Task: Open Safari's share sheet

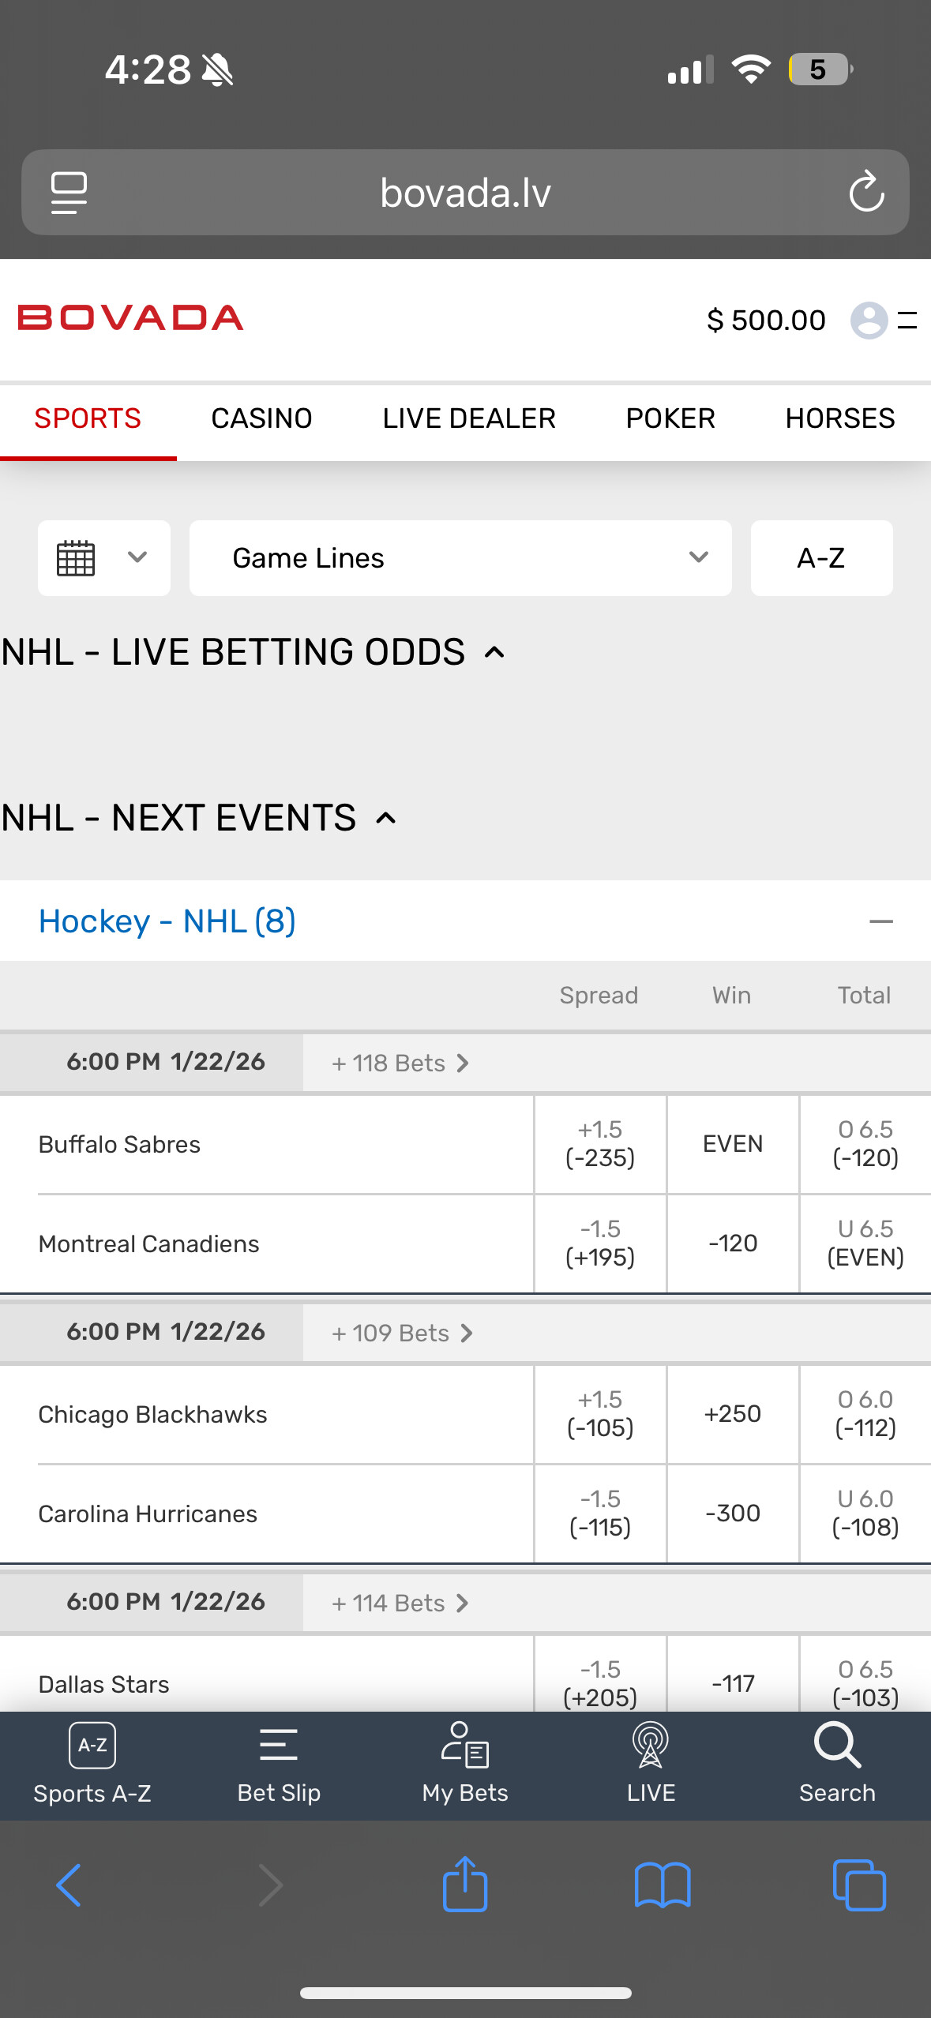Action: tap(465, 1884)
